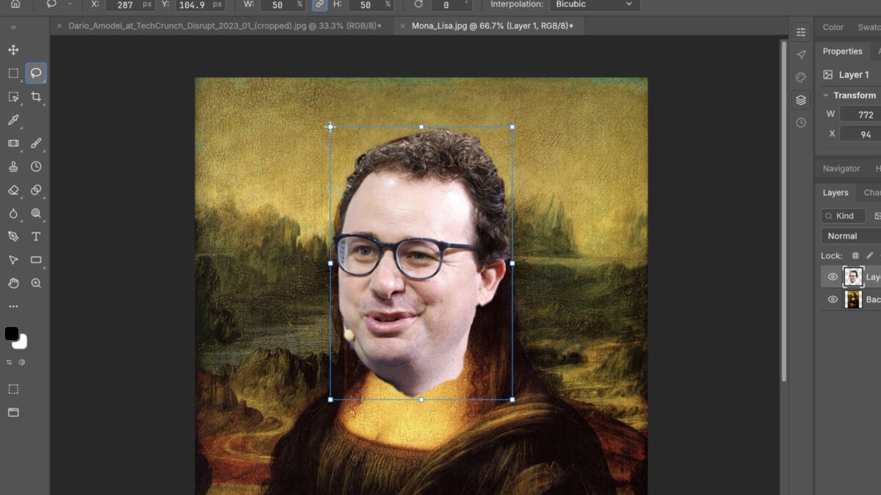The width and height of the screenshot is (881, 495).
Task: Toggle the width-height link constraint
Action: (319, 4)
